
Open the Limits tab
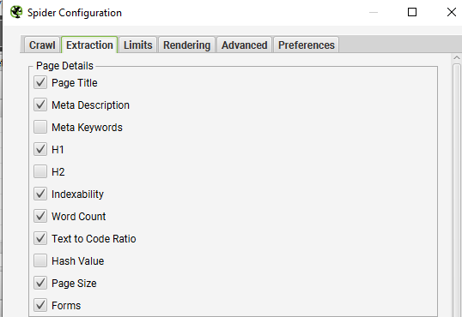138,45
